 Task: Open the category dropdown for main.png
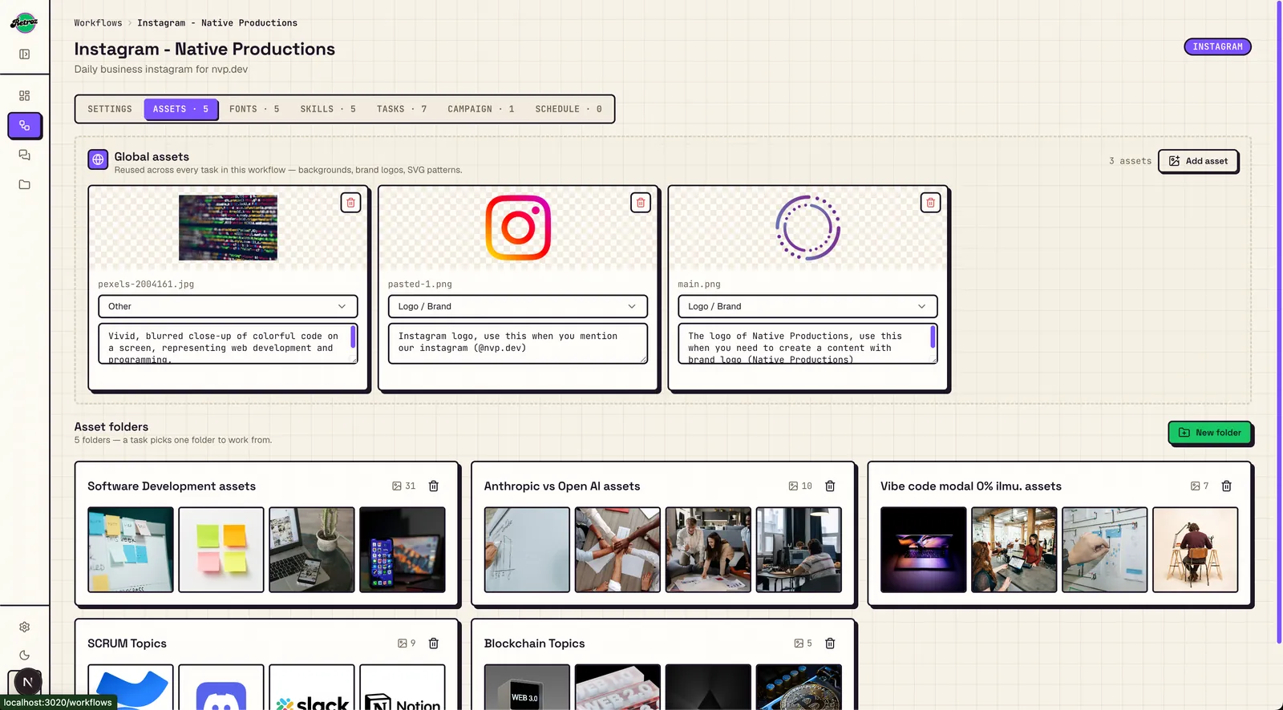click(x=807, y=306)
